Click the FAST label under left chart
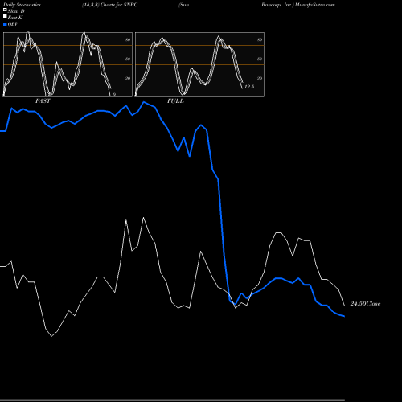The height and width of the screenshot is (402, 402). click(43, 101)
